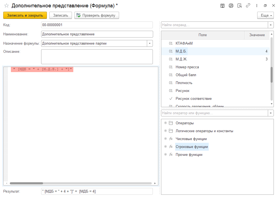
Task: Expand the Строковые функции node
Action: pos(165,147)
